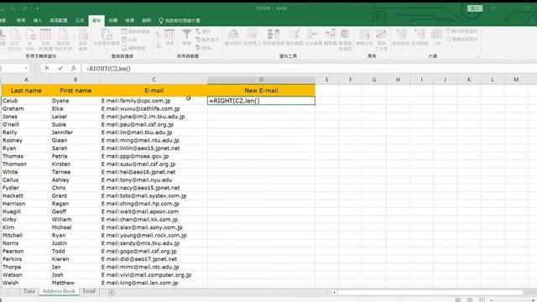Expand the Ungroup dropdown
The width and height of the screenshot is (537, 302).
tap(420, 49)
